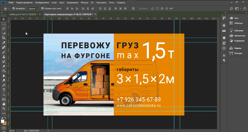Open the Контуры panel

pos(236,53)
